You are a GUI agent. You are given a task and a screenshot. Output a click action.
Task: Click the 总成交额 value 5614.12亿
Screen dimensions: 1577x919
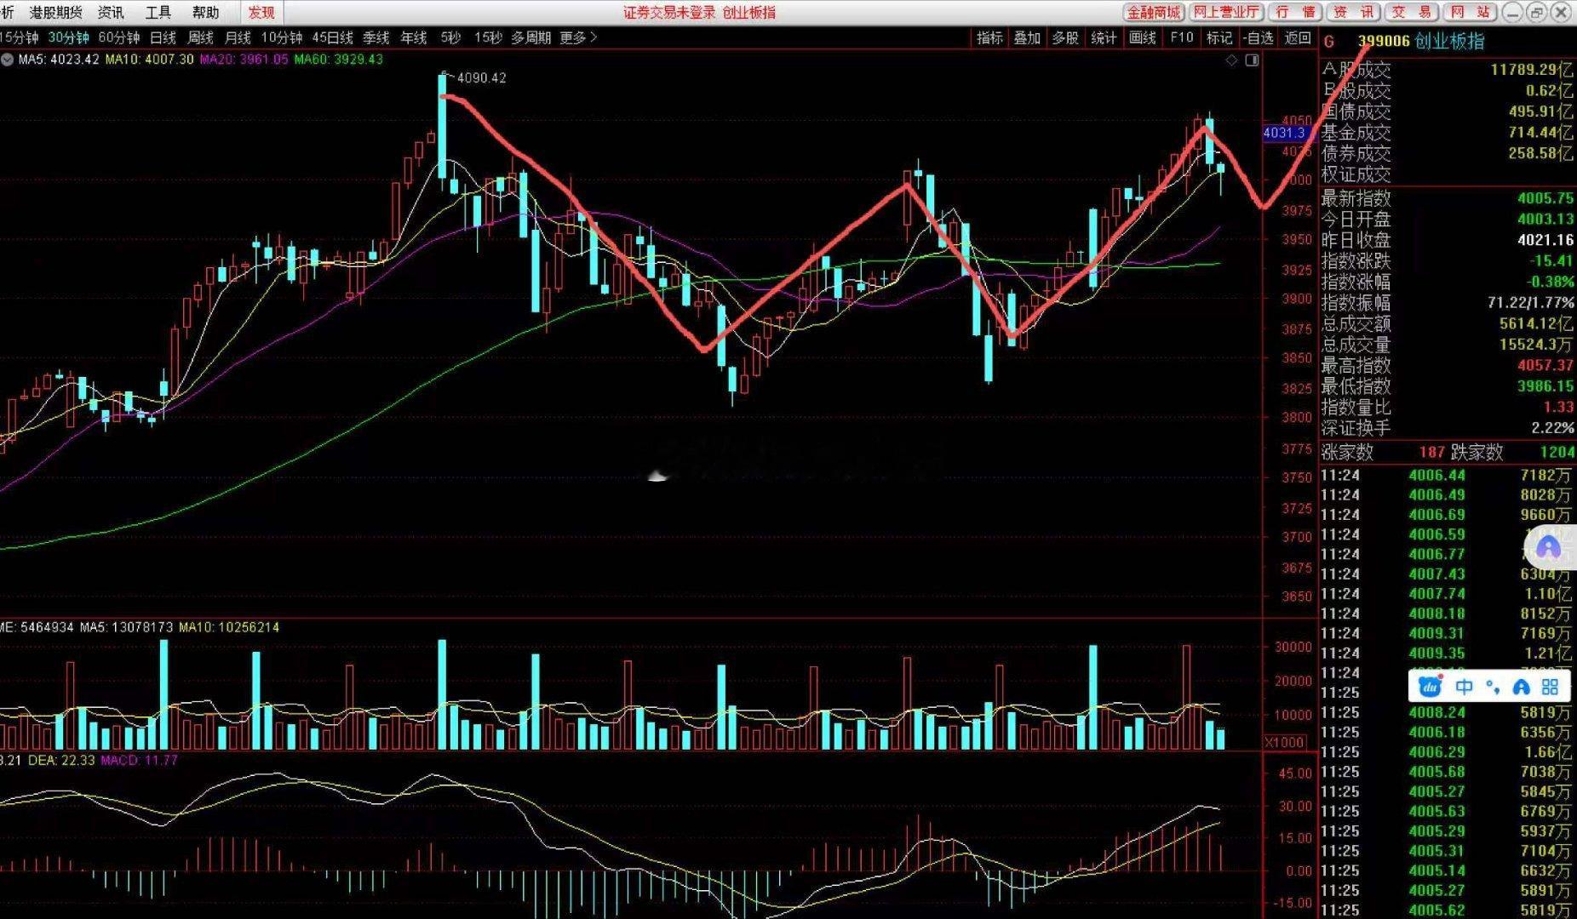tap(1536, 323)
